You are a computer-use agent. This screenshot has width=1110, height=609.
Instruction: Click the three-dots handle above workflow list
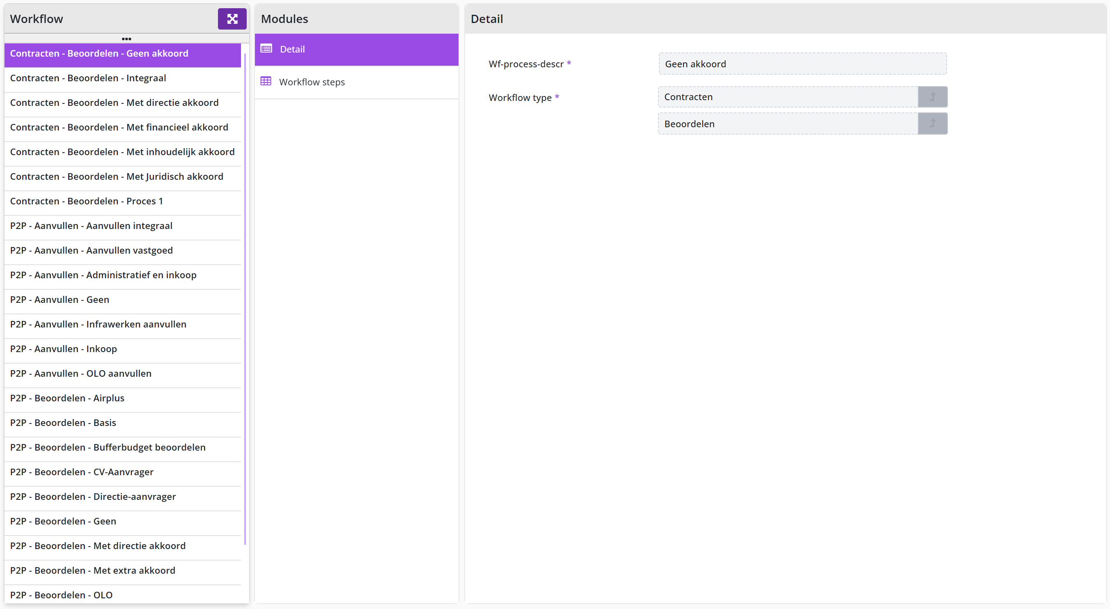coord(126,39)
